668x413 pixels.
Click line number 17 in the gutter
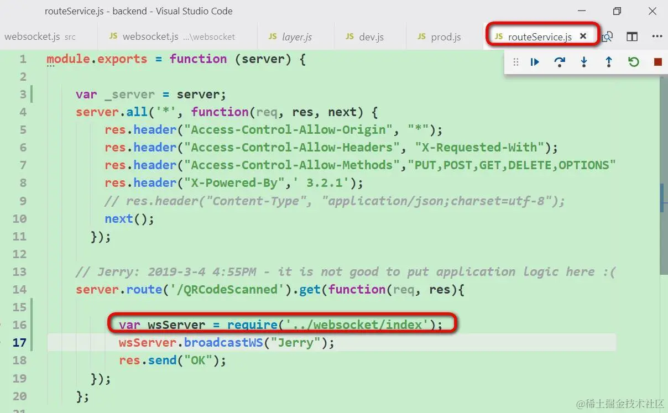coord(19,343)
